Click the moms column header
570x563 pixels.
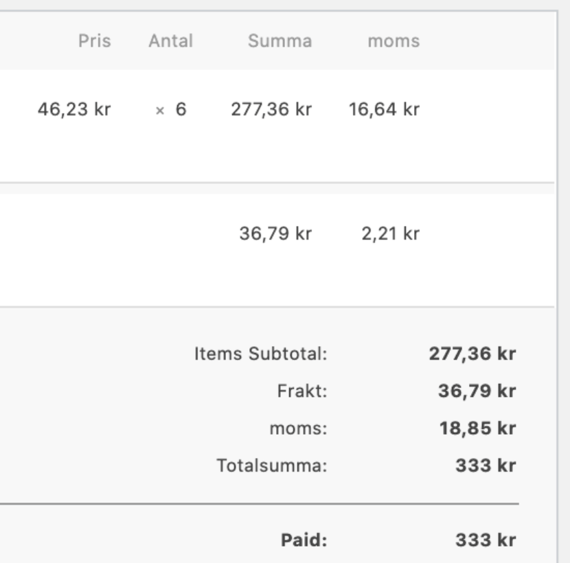[x=394, y=41]
